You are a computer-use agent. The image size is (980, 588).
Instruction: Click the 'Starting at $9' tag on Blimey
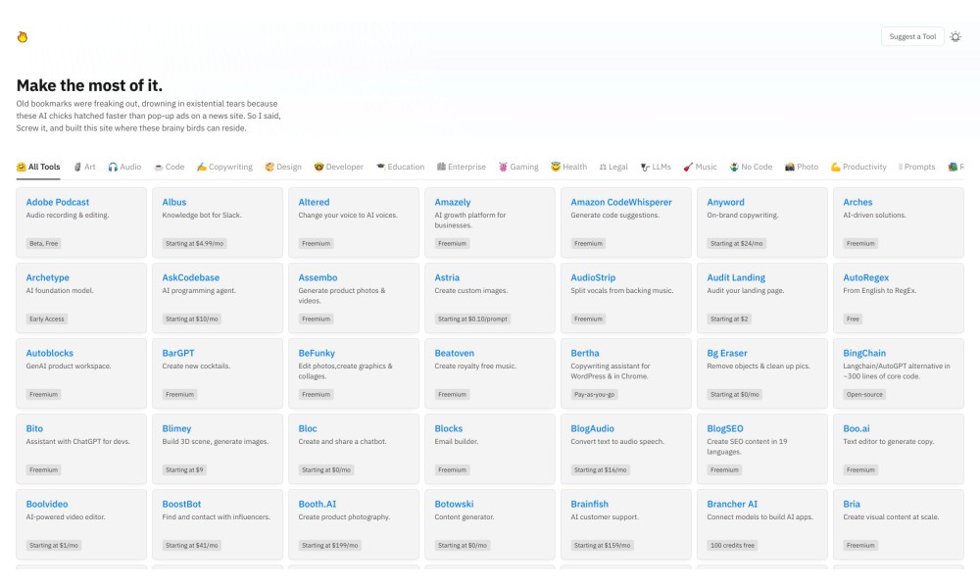tap(184, 470)
